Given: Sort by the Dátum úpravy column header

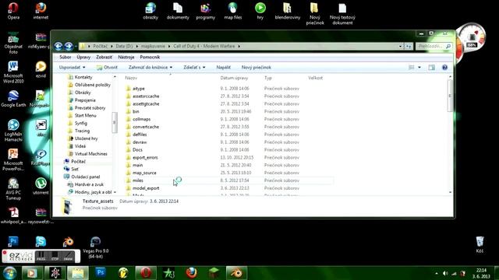Looking at the screenshot, I should [234, 78].
